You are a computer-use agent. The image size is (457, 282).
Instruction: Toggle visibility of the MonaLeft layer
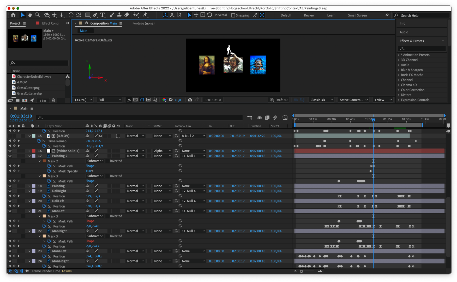click(10, 251)
